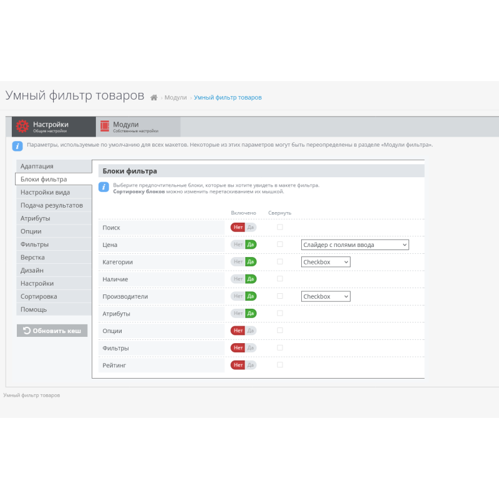
Task: Open the Checkbox dropdown for Производители
Action: coord(326,296)
